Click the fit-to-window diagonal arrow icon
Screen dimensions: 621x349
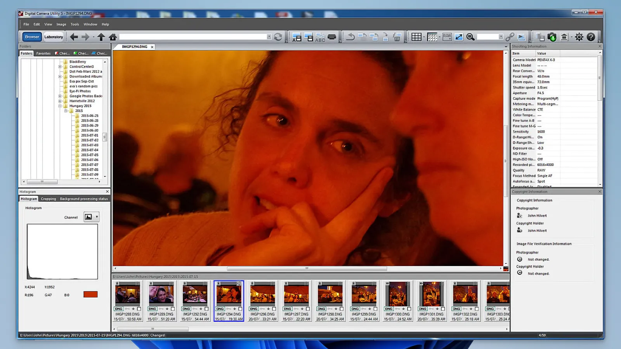tap(459, 37)
